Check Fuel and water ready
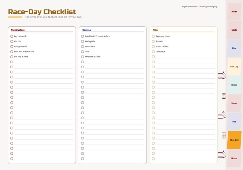 pos(12,52)
